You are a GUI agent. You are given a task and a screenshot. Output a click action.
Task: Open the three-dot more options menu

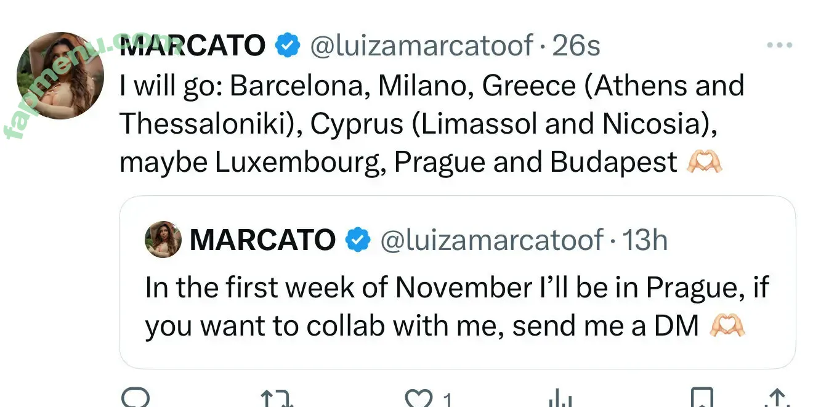point(779,46)
